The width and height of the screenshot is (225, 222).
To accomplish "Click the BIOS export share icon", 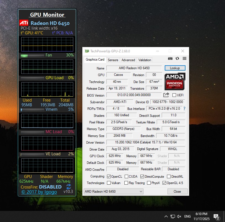I will 166,95.
